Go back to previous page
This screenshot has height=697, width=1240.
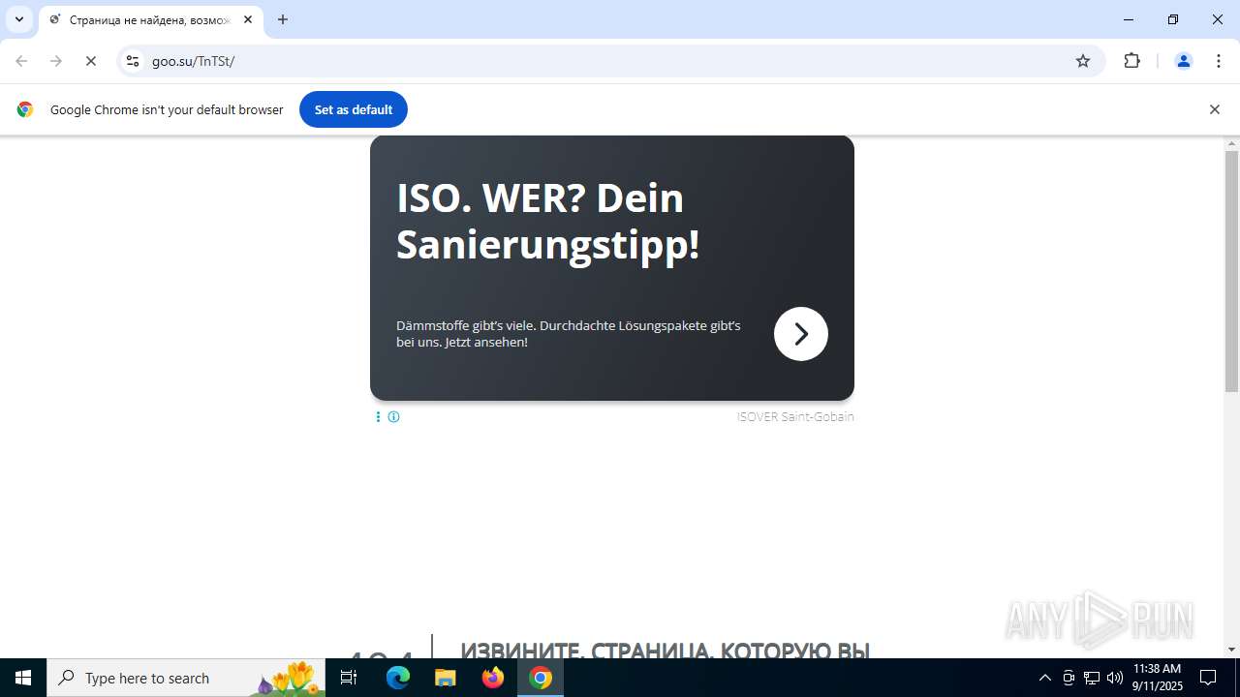(21, 61)
